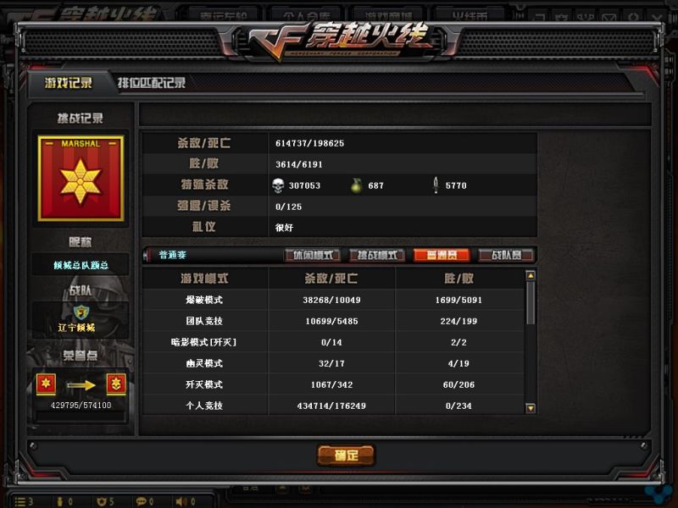Click the knife kills icon
Image resolution: width=678 pixels, height=508 pixels.
(436, 185)
